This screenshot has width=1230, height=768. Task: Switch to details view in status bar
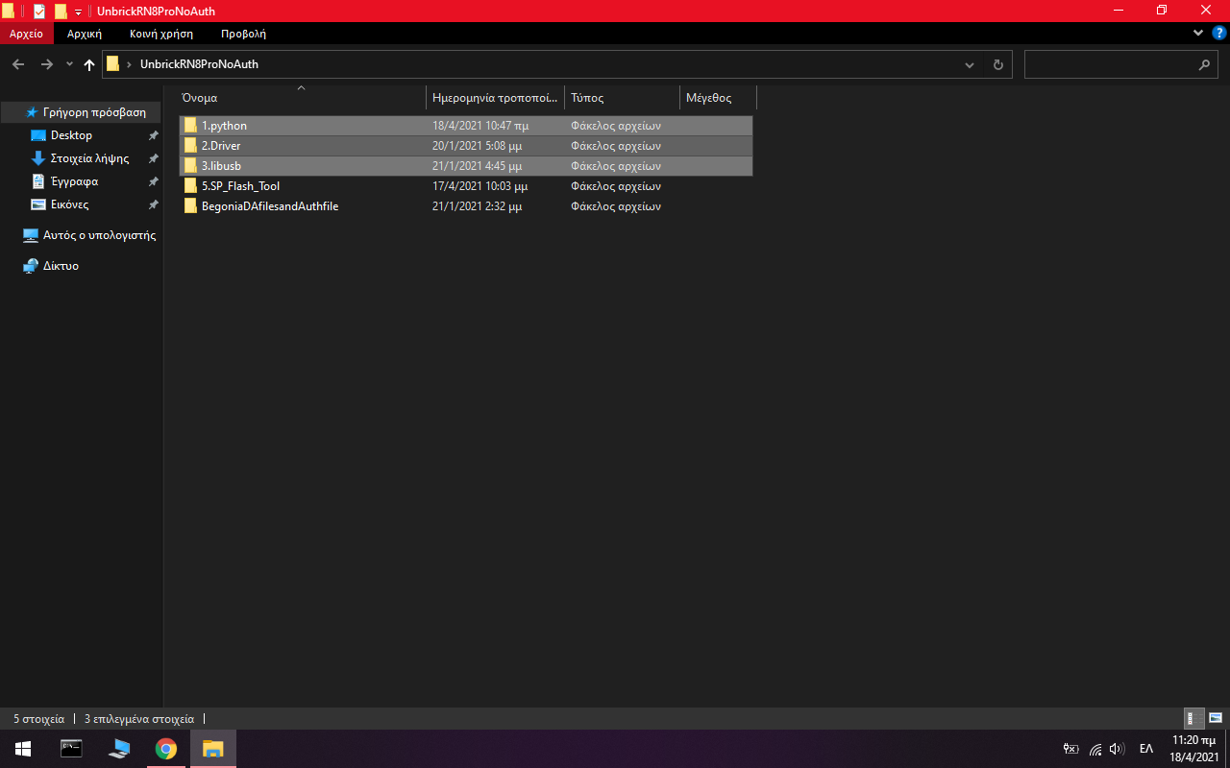pyautogui.click(x=1193, y=718)
